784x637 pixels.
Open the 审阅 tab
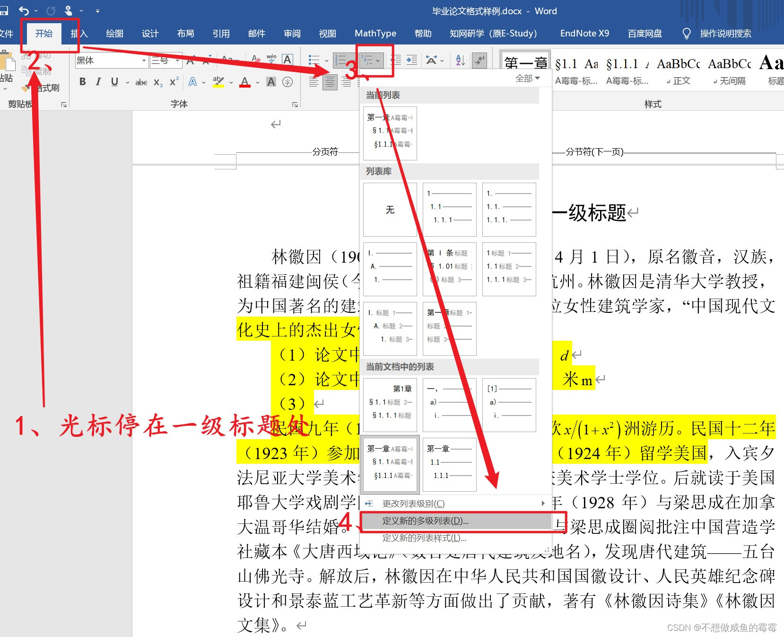(x=292, y=34)
